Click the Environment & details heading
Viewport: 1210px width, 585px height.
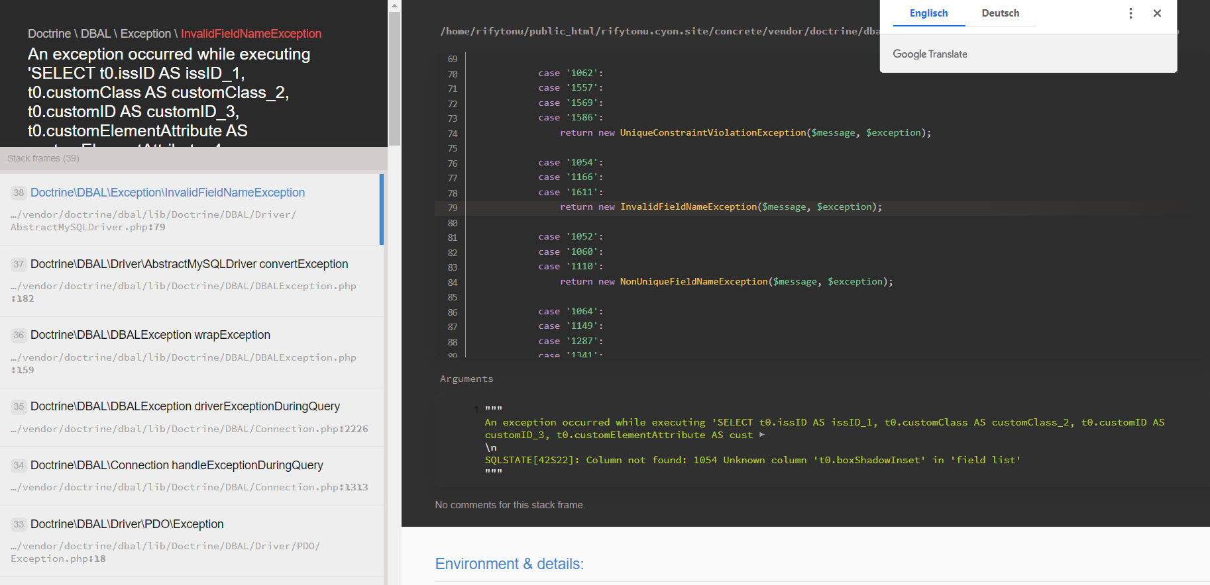point(509,564)
